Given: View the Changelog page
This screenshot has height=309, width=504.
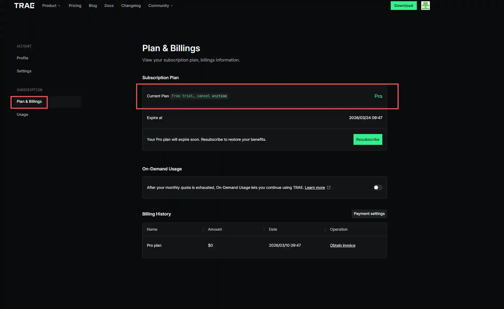Looking at the screenshot, I should (131, 6).
